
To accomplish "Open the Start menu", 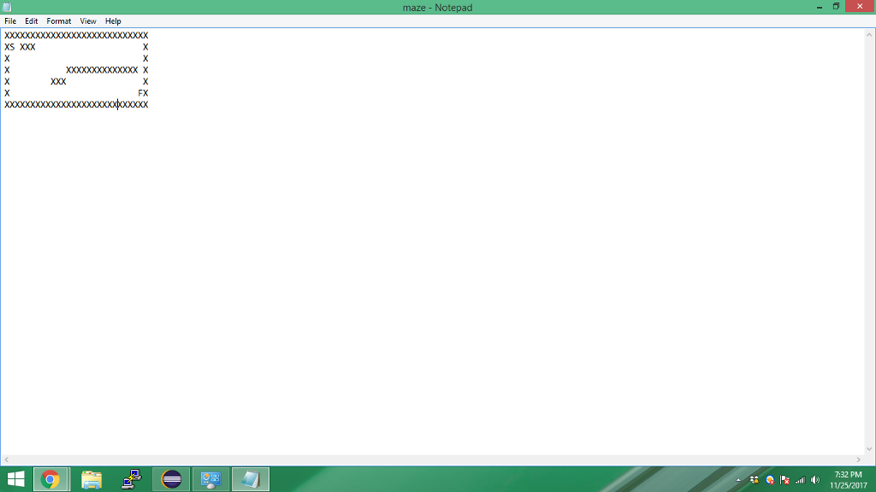I will pos(15,478).
